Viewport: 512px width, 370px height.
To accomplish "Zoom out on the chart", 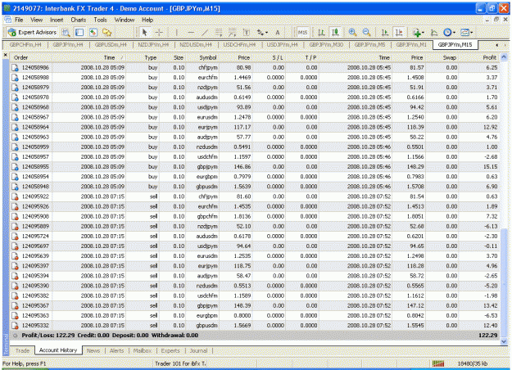I will click(x=366, y=32).
